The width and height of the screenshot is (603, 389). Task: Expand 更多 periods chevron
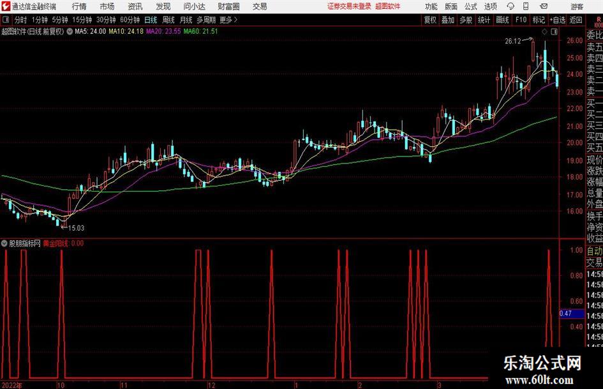point(229,20)
